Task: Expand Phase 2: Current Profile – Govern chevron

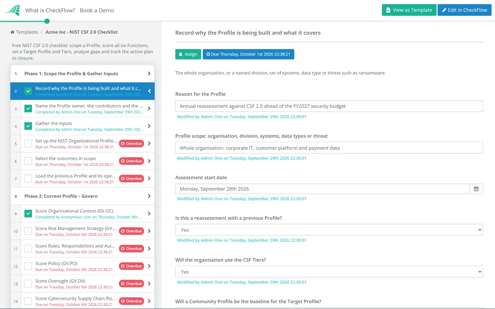Action: tap(149, 196)
